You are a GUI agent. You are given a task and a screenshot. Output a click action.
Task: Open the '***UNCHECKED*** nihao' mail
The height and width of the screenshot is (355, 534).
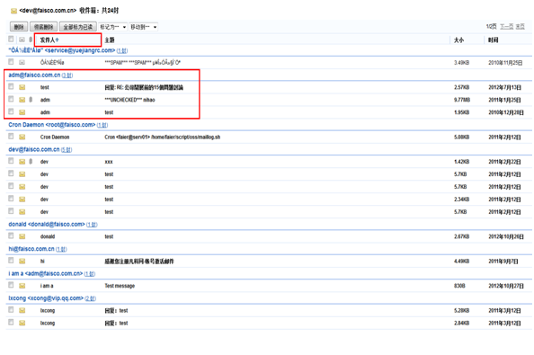tap(129, 100)
